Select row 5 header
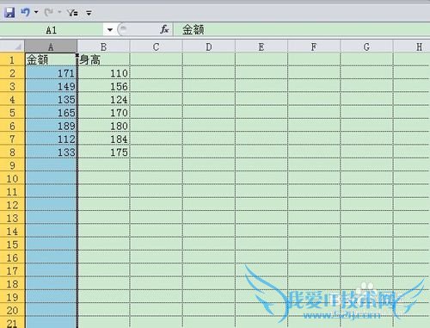The width and height of the screenshot is (430, 328). tap(12, 113)
